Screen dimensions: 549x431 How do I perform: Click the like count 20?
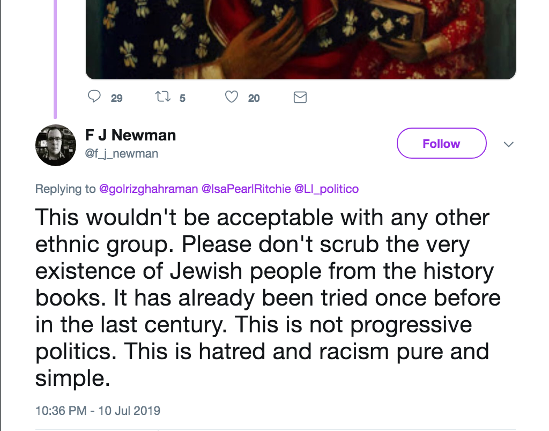click(254, 98)
